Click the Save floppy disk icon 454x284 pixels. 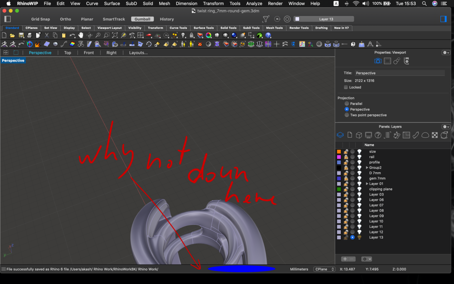[21, 35]
